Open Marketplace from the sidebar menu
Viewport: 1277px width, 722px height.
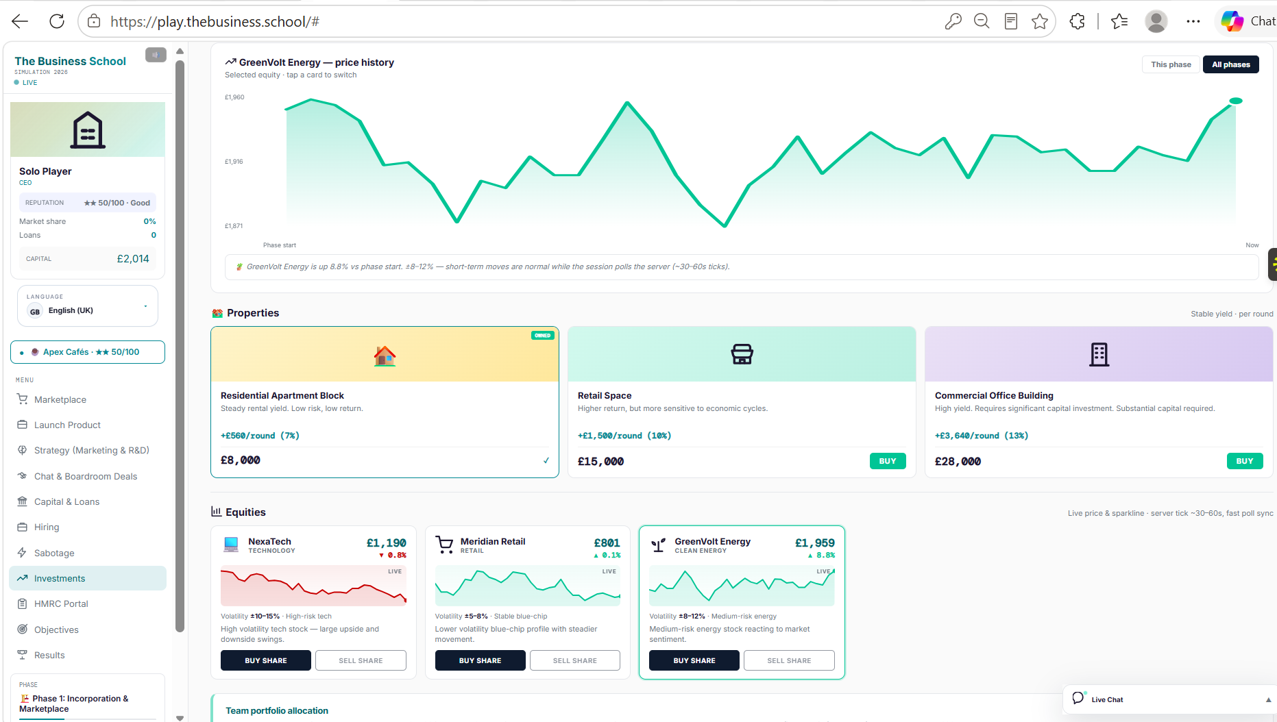[x=88, y=399]
